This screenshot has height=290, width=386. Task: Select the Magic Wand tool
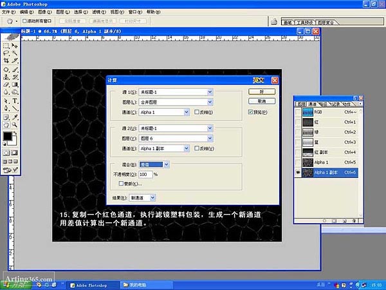pyautogui.click(x=15, y=53)
